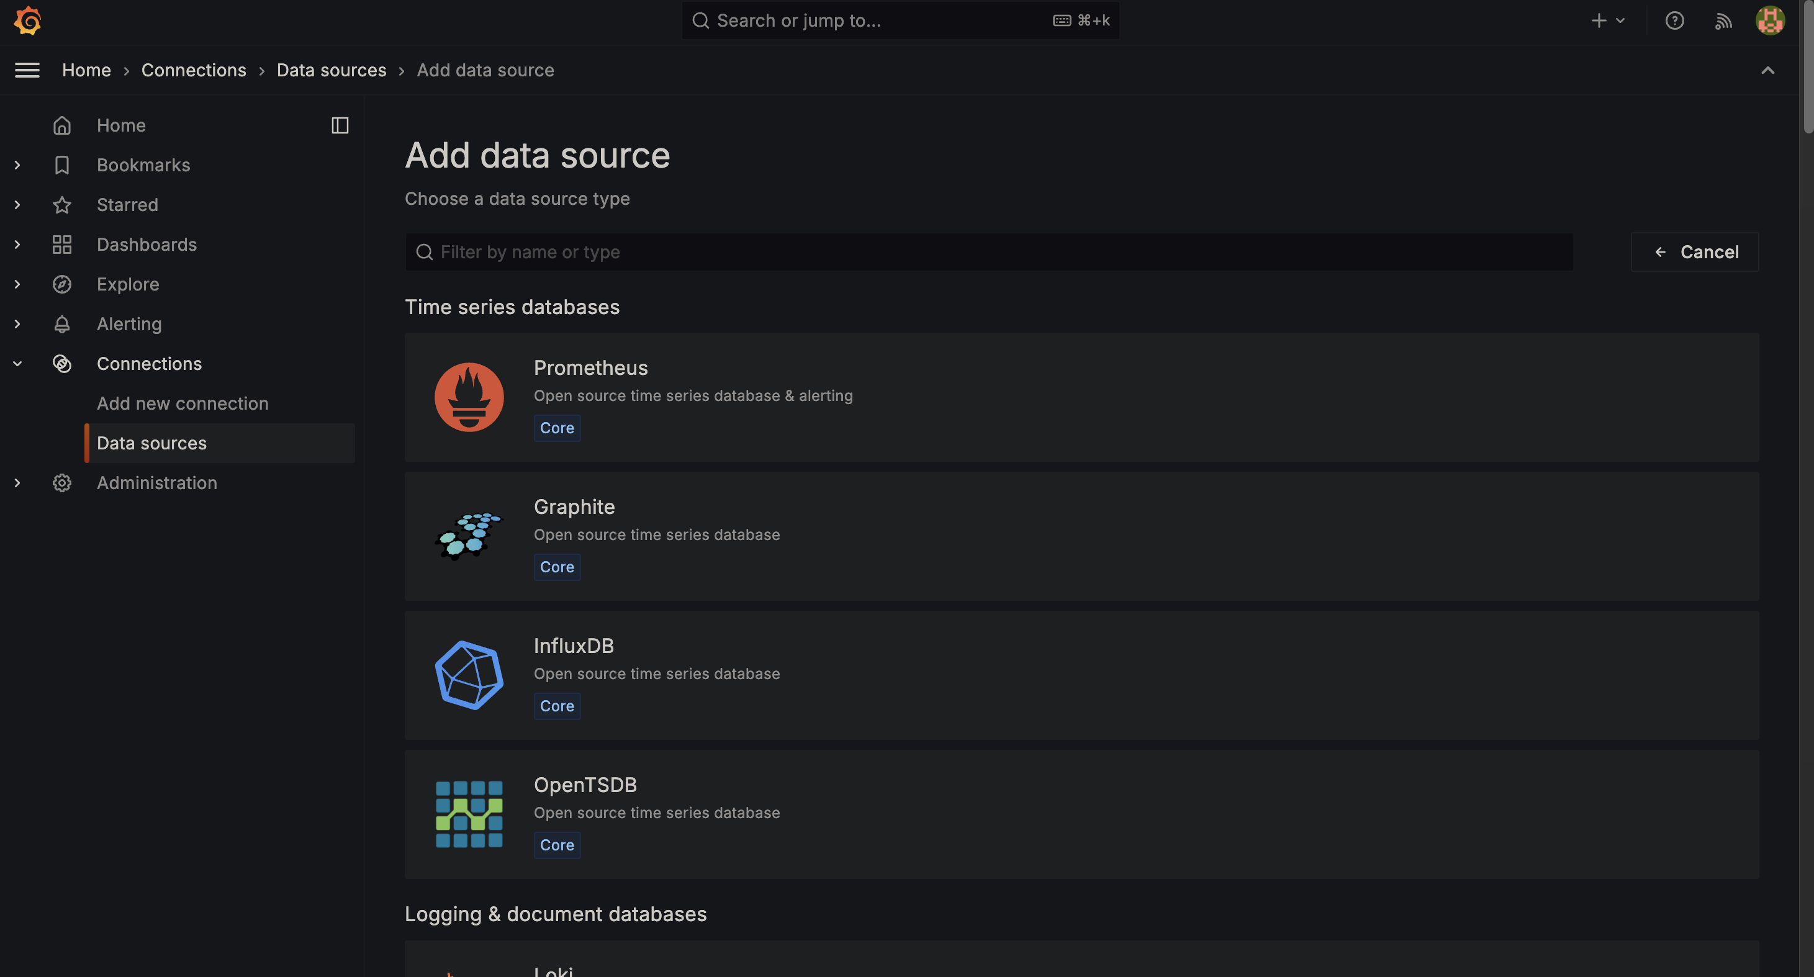1814x977 pixels.
Task: Click the RSS/news icon in the top bar
Action: pyautogui.click(x=1723, y=20)
